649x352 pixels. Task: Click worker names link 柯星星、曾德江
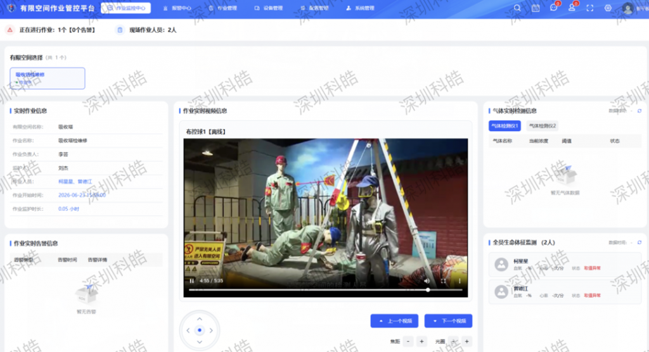75,181
